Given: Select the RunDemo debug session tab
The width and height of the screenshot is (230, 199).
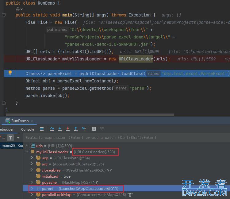Looking at the screenshot, I should tap(20, 121).
